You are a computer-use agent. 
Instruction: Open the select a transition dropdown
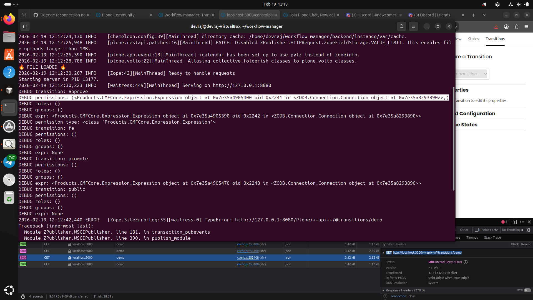pos(472,74)
